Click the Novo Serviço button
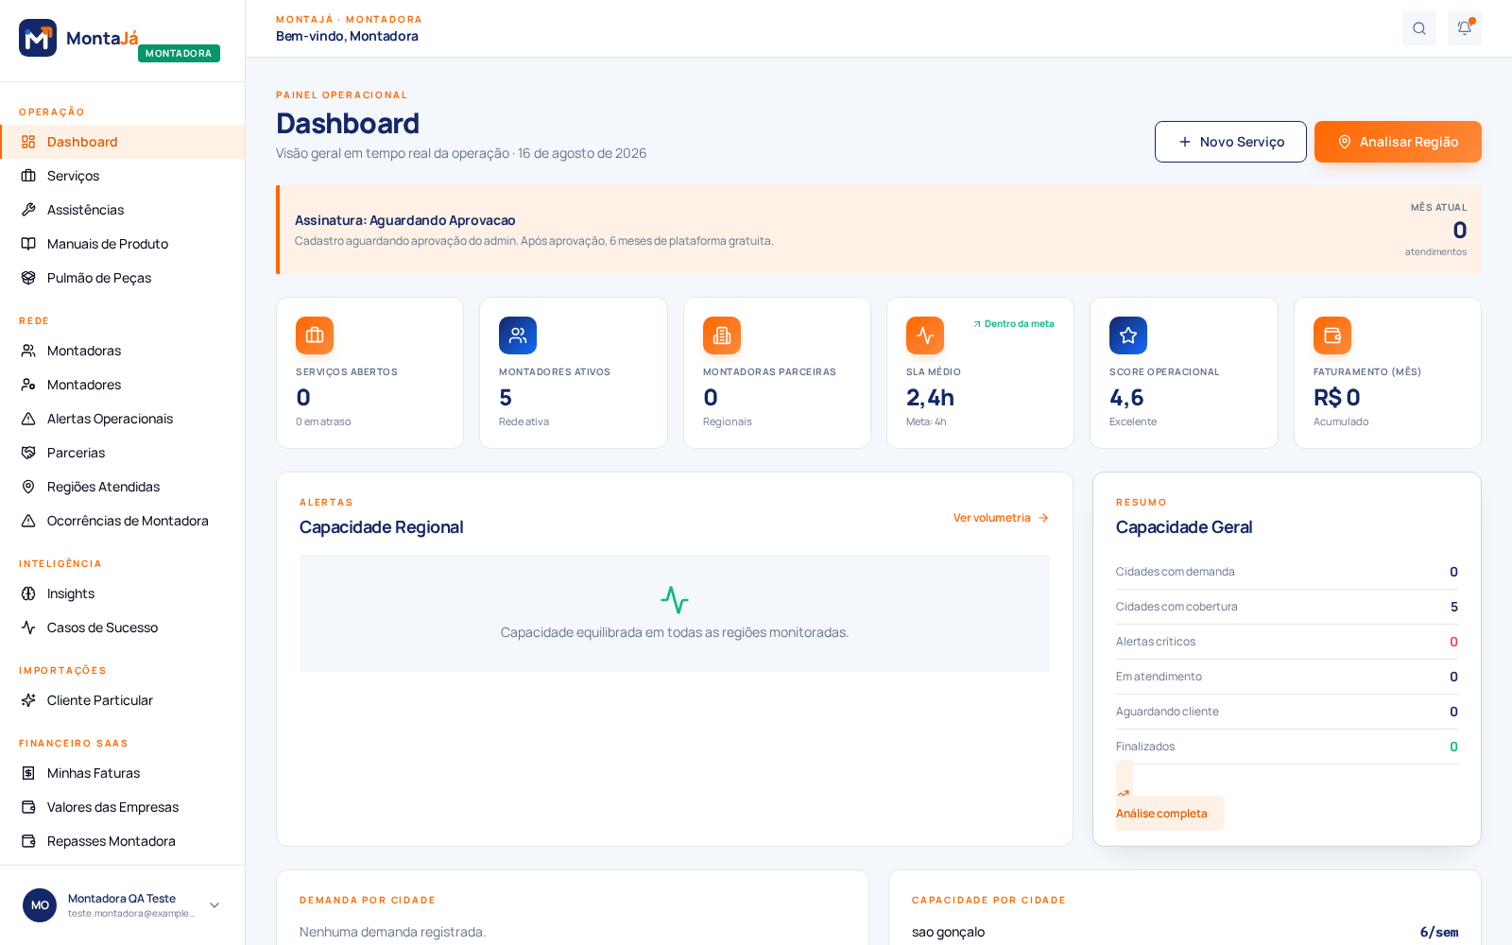The height and width of the screenshot is (945, 1512). [1230, 142]
